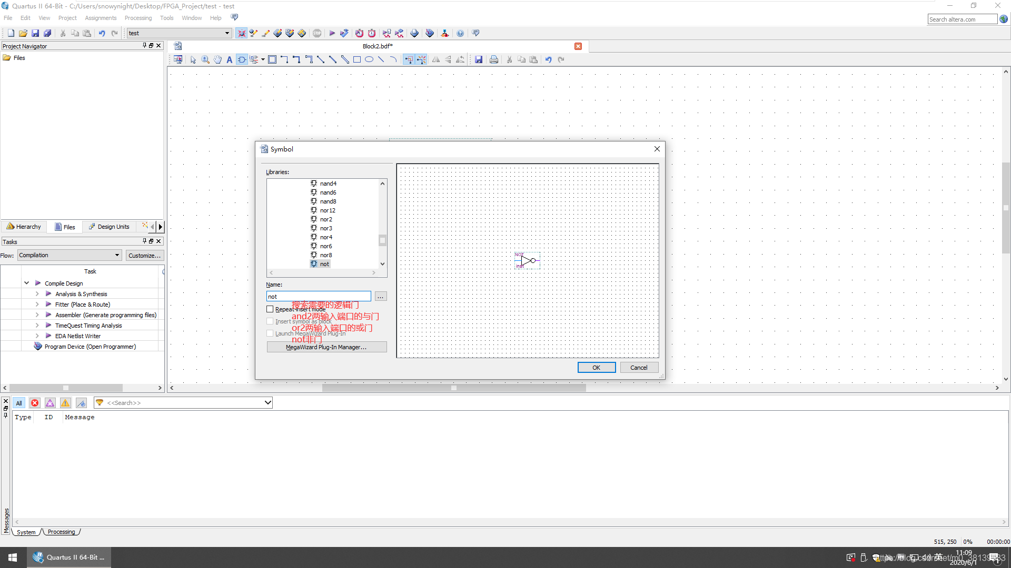This screenshot has height=568, width=1011.
Task: Open MegaWizard Plug-In Manager button
Action: [x=326, y=347]
